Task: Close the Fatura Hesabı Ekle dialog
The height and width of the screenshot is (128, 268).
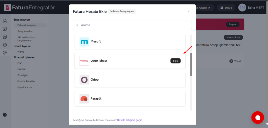Action: click(189, 11)
